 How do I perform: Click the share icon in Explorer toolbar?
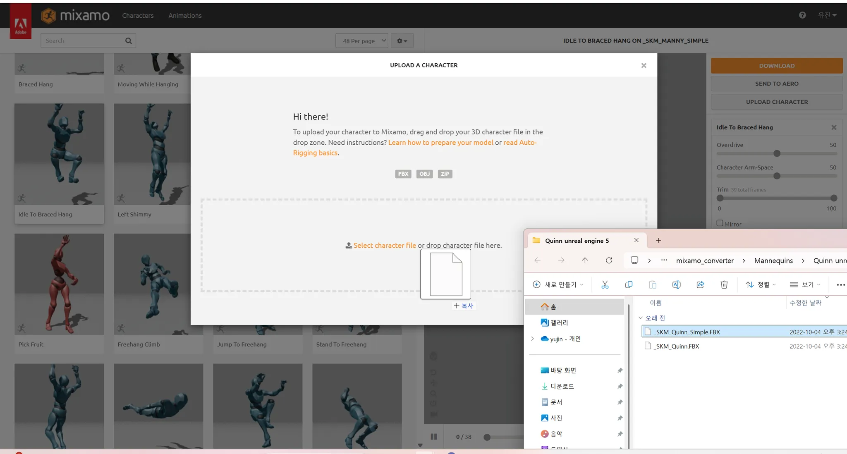click(700, 284)
